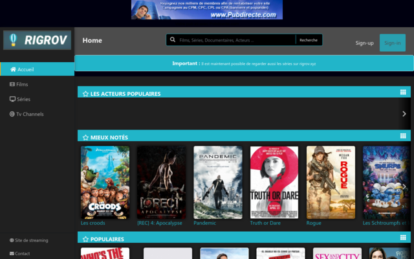Image resolution: width=414 pixels, height=259 pixels.
Task: Open the Pubdirecte.com banner ad
Action: [207, 10]
